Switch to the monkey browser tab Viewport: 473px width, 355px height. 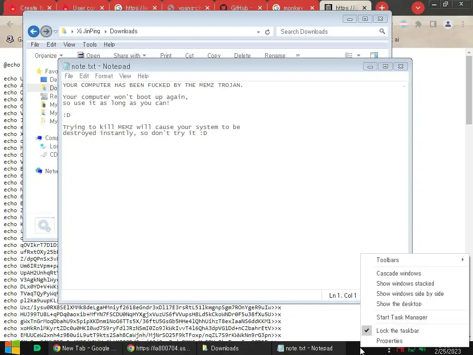293,8
